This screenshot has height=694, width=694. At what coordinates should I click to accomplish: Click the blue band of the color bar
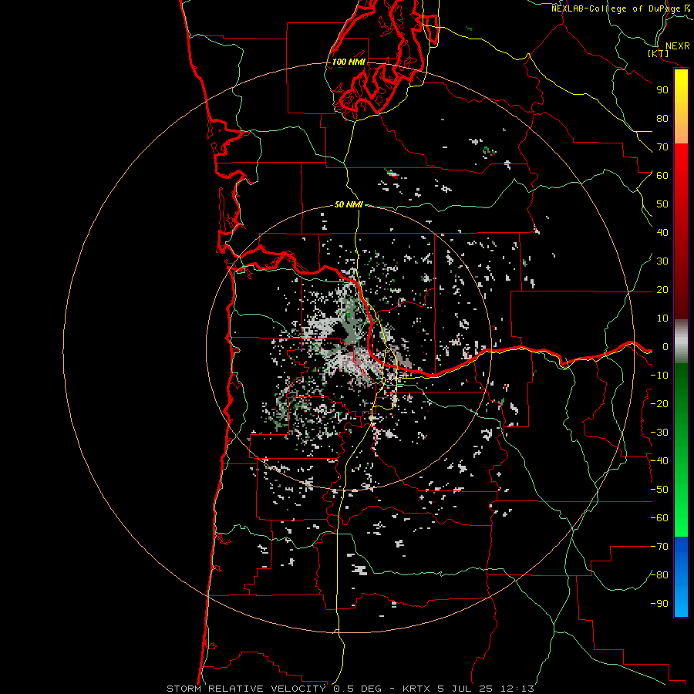(x=681, y=577)
